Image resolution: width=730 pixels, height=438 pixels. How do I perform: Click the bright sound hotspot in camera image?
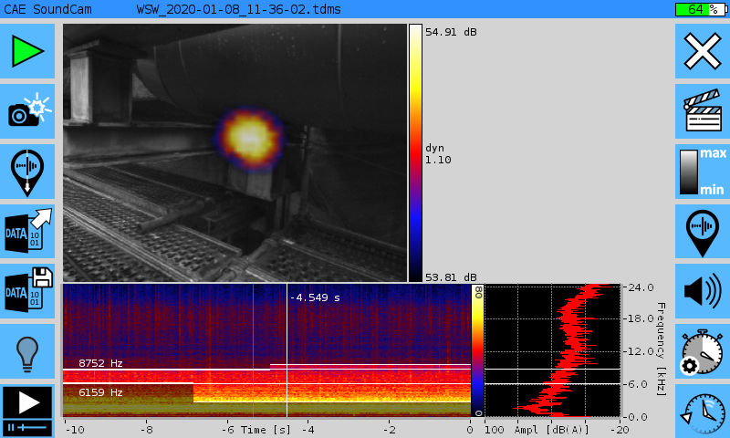click(247, 137)
